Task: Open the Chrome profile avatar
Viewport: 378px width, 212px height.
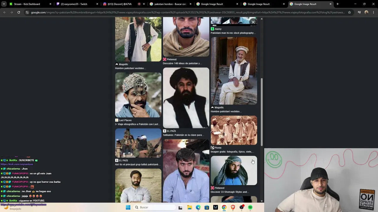Action: point(366,12)
